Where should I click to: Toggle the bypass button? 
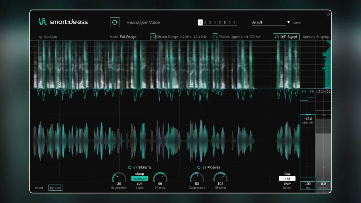(x=55, y=187)
